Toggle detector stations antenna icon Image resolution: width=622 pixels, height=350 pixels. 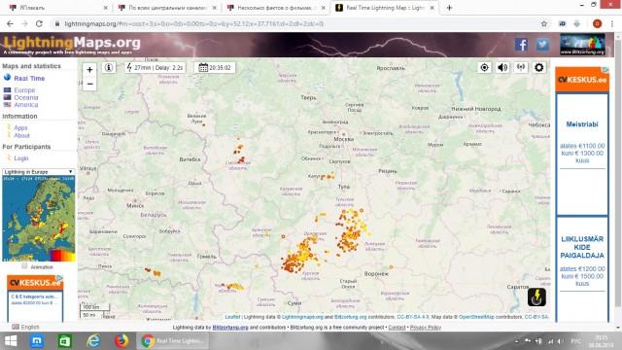[x=521, y=67]
